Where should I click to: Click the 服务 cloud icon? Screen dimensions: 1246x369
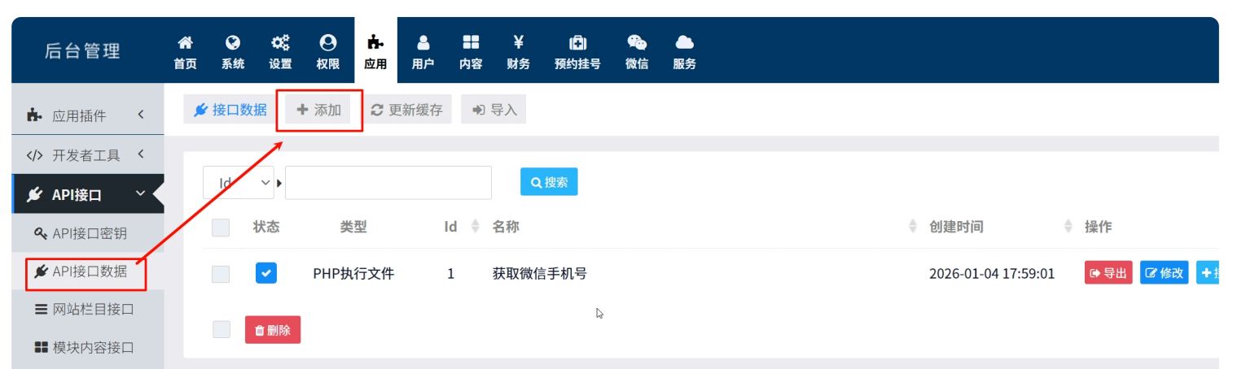(x=684, y=43)
